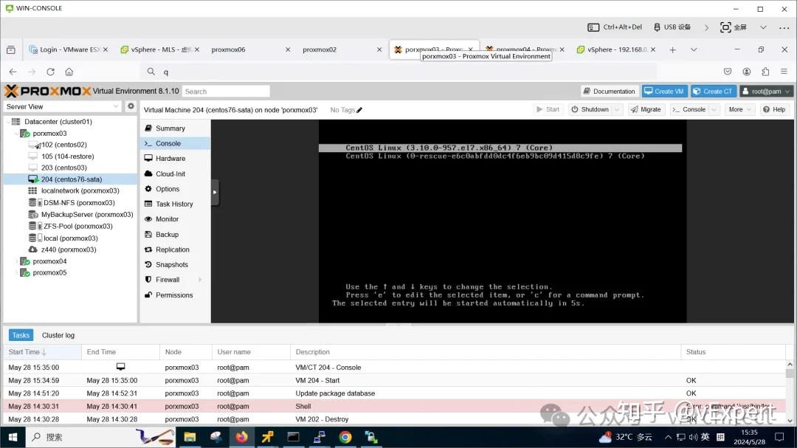The width and height of the screenshot is (797, 448).
Task: Expand the proxmox04 node in tree
Action: [x=18, y=261]
